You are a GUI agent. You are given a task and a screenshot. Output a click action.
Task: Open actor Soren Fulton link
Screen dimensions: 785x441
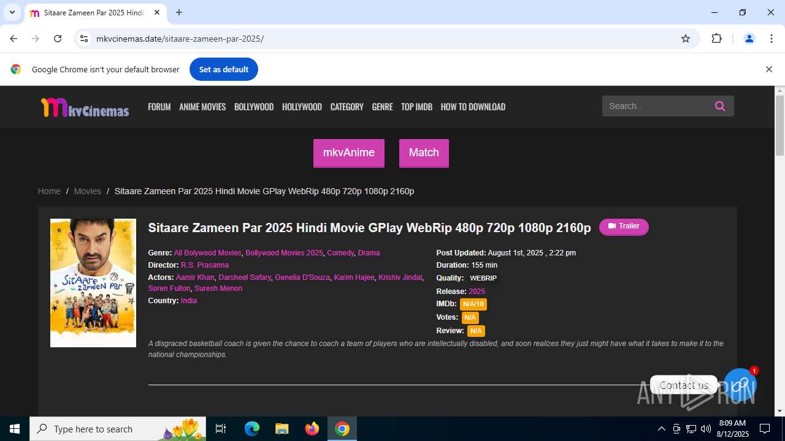point(169,288)
